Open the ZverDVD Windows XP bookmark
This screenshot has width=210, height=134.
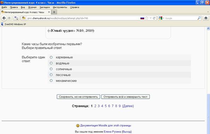(13, 24)
